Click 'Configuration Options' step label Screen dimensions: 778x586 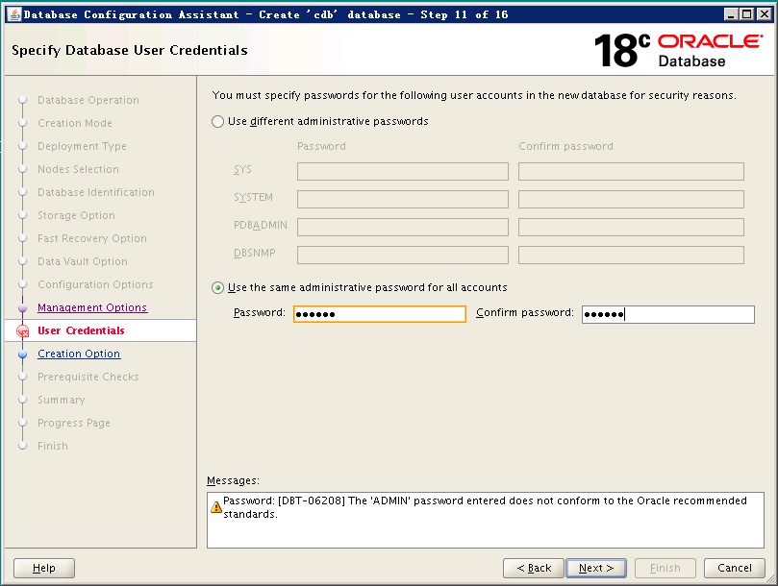[95, 284]
